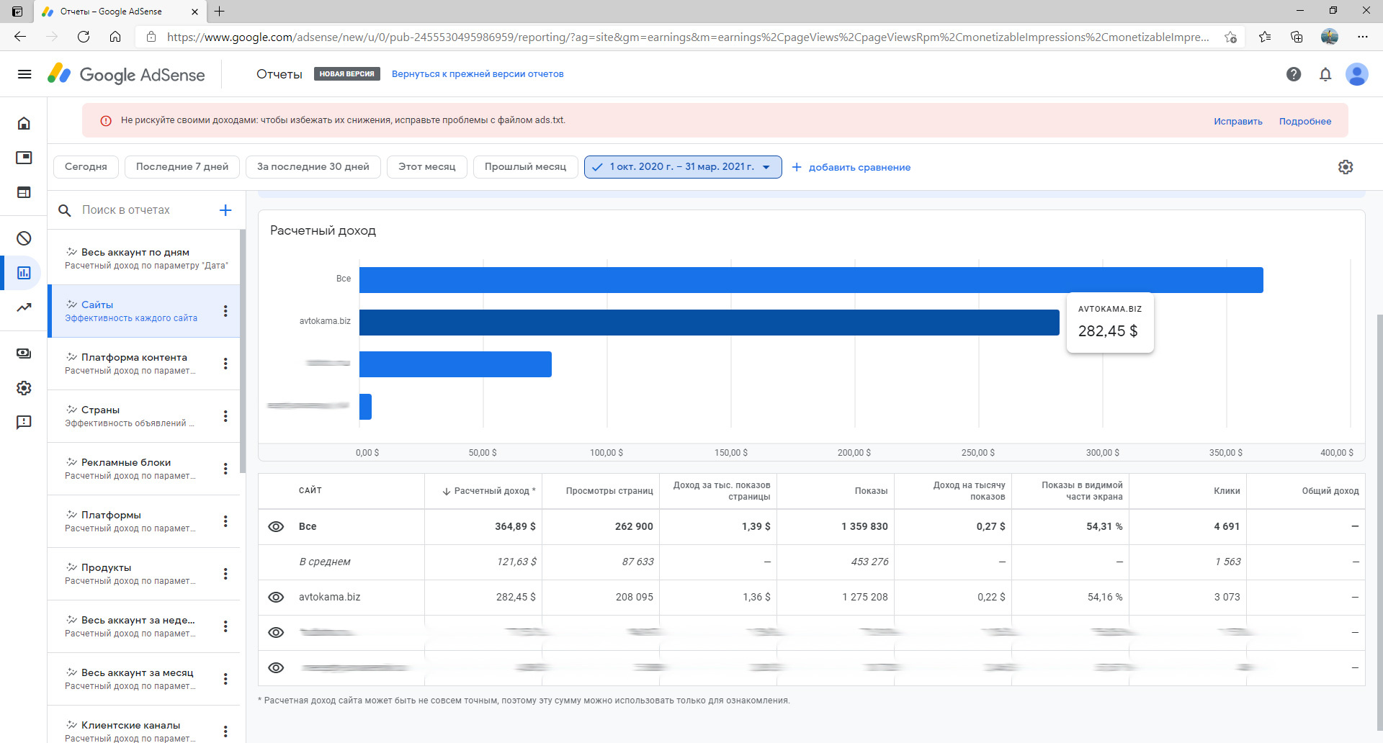Viewport: 1383px width, 743px height.
Task: Open the AdSense main hamburger menu
Action: pos(24,74)
